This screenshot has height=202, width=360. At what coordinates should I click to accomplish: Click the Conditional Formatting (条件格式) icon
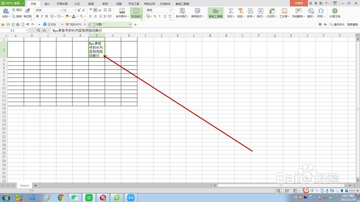[182, 11]
